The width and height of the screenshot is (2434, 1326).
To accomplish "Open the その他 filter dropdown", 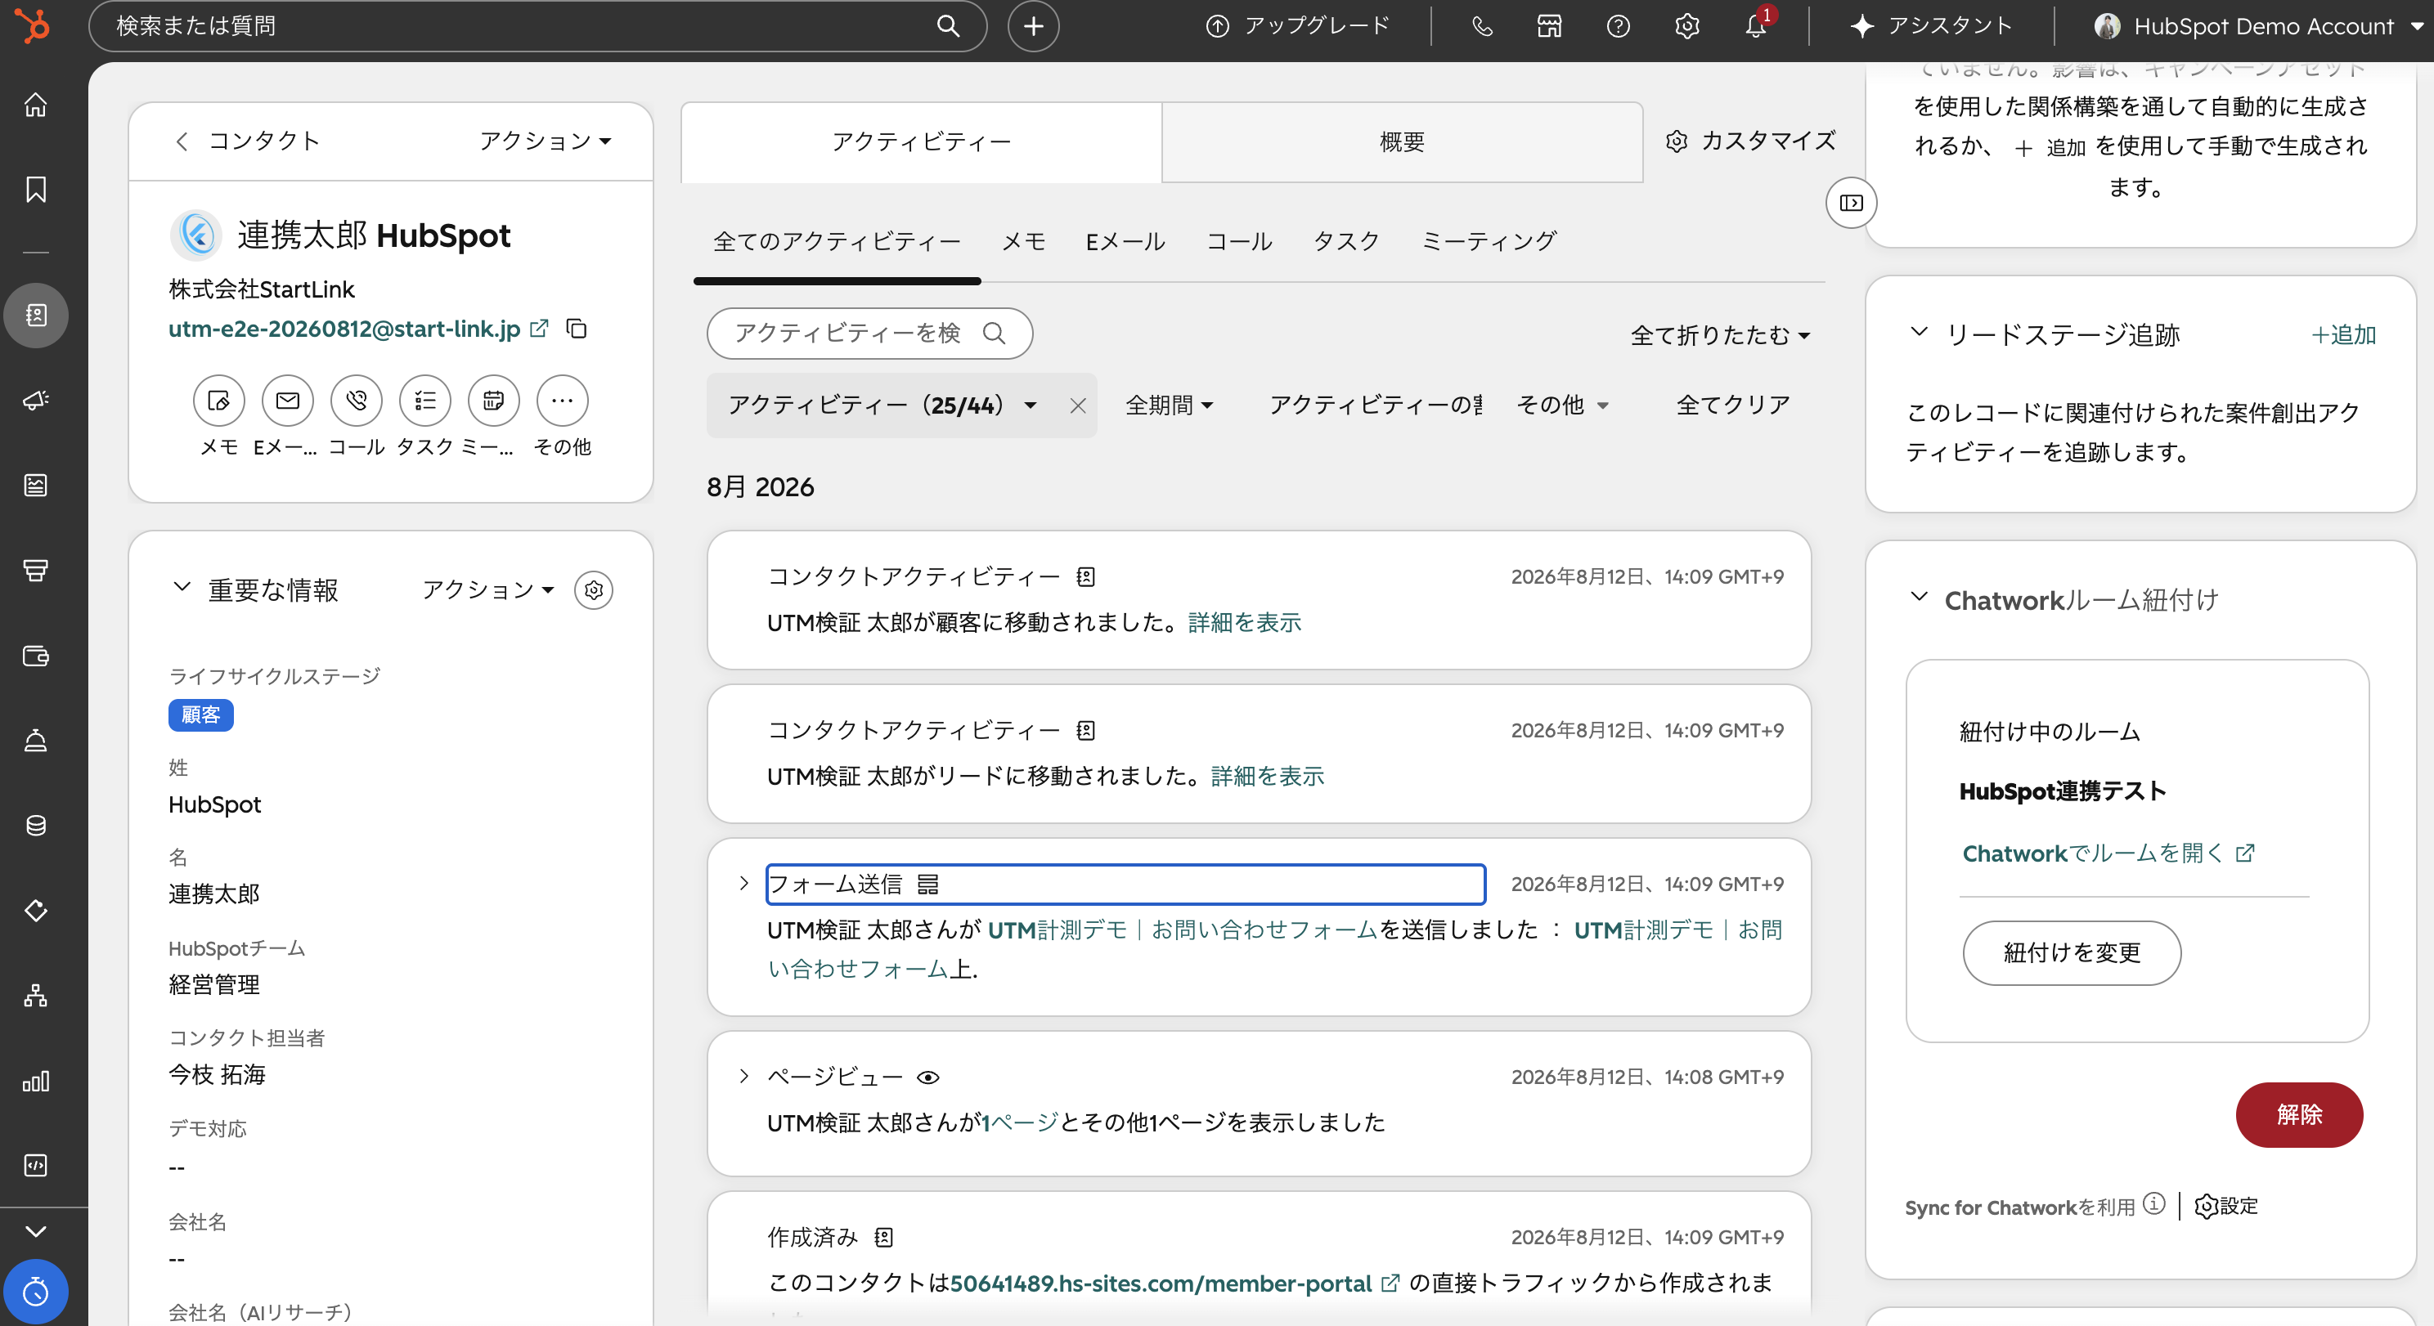I will point(1562,405).
